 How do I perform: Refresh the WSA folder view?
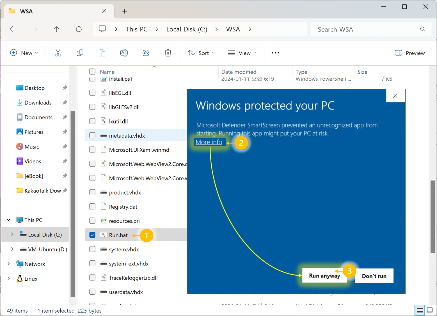[79, 29]
